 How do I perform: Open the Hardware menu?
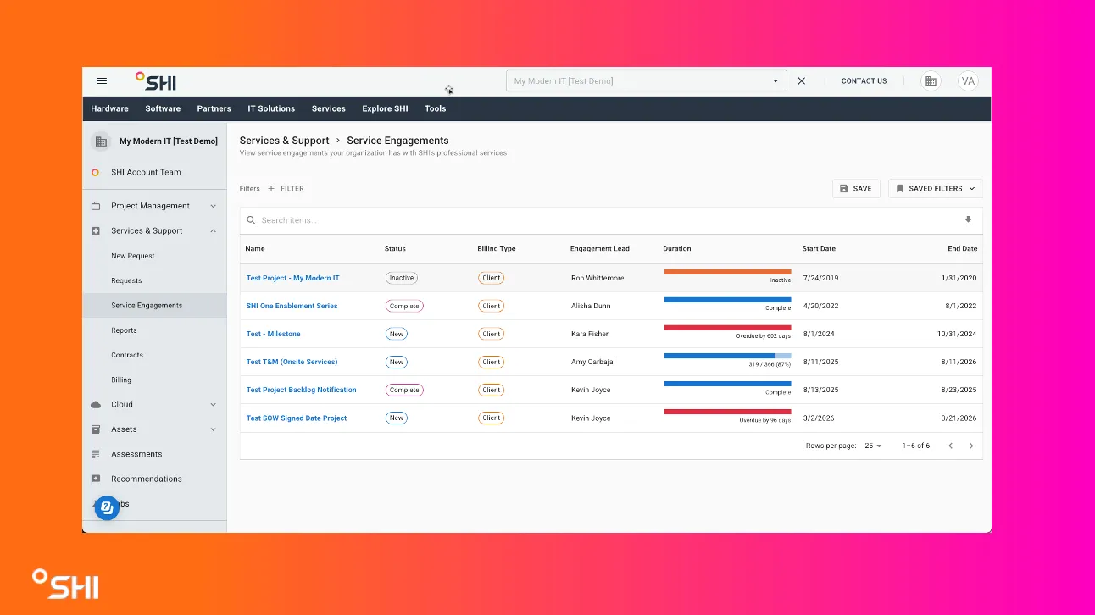pos(110,108)
